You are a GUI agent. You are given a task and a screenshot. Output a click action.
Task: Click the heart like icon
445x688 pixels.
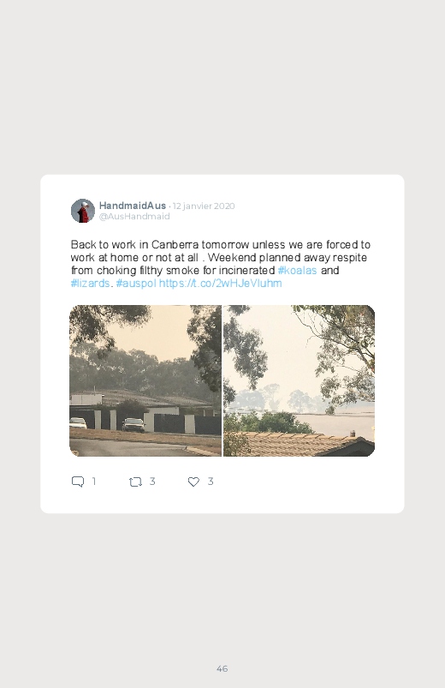[x=193, y=482]
